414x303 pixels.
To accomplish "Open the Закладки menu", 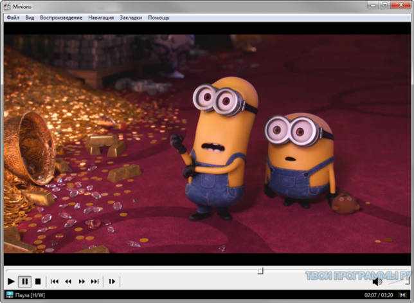I will pyautogui.click(x=130, y=18).
